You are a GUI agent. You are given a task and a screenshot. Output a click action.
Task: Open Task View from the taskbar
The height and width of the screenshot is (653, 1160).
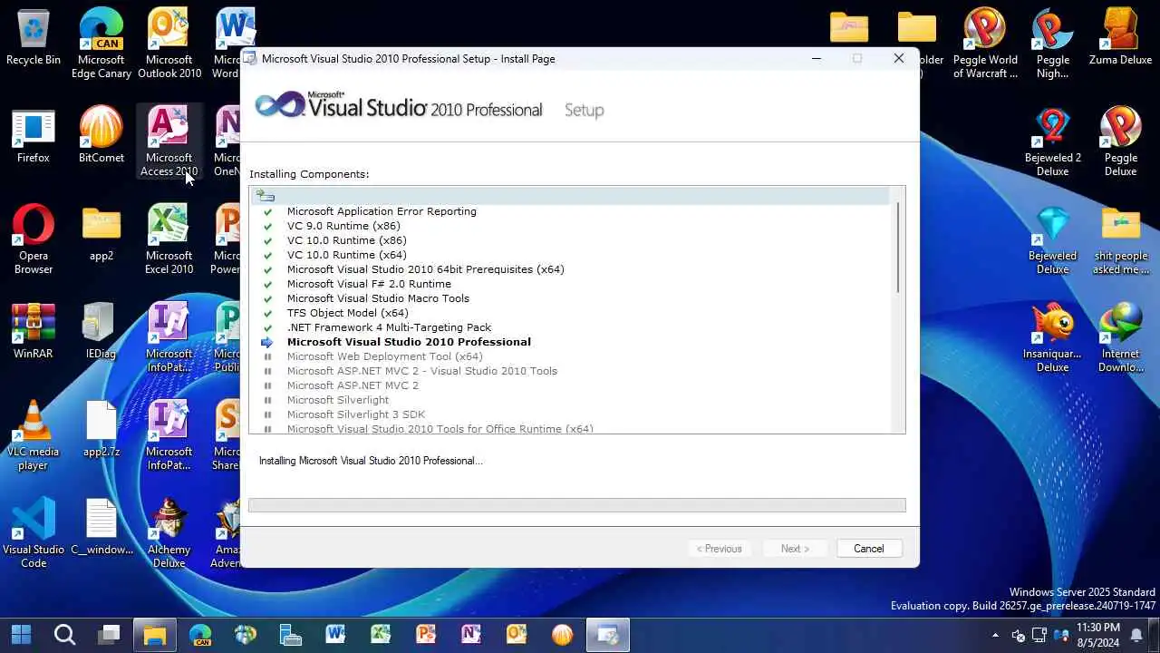109,634
